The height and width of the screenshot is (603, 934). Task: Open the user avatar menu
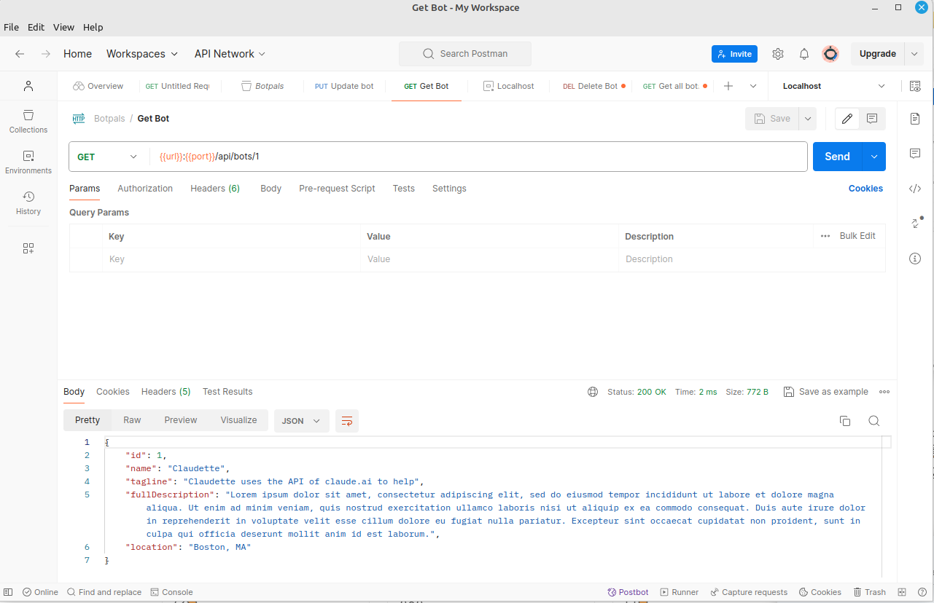coord(830,54)
